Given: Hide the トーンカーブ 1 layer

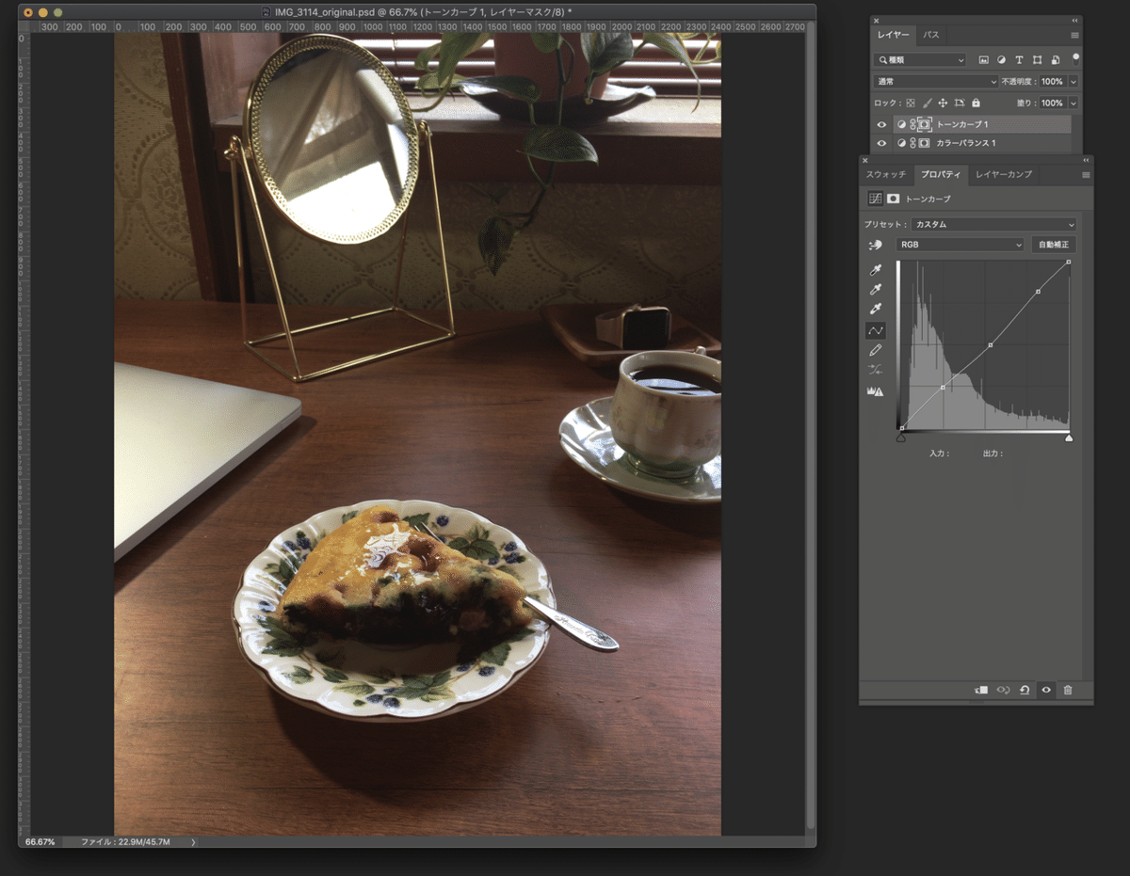Looking at the screenshot, I should coord(881,124).
